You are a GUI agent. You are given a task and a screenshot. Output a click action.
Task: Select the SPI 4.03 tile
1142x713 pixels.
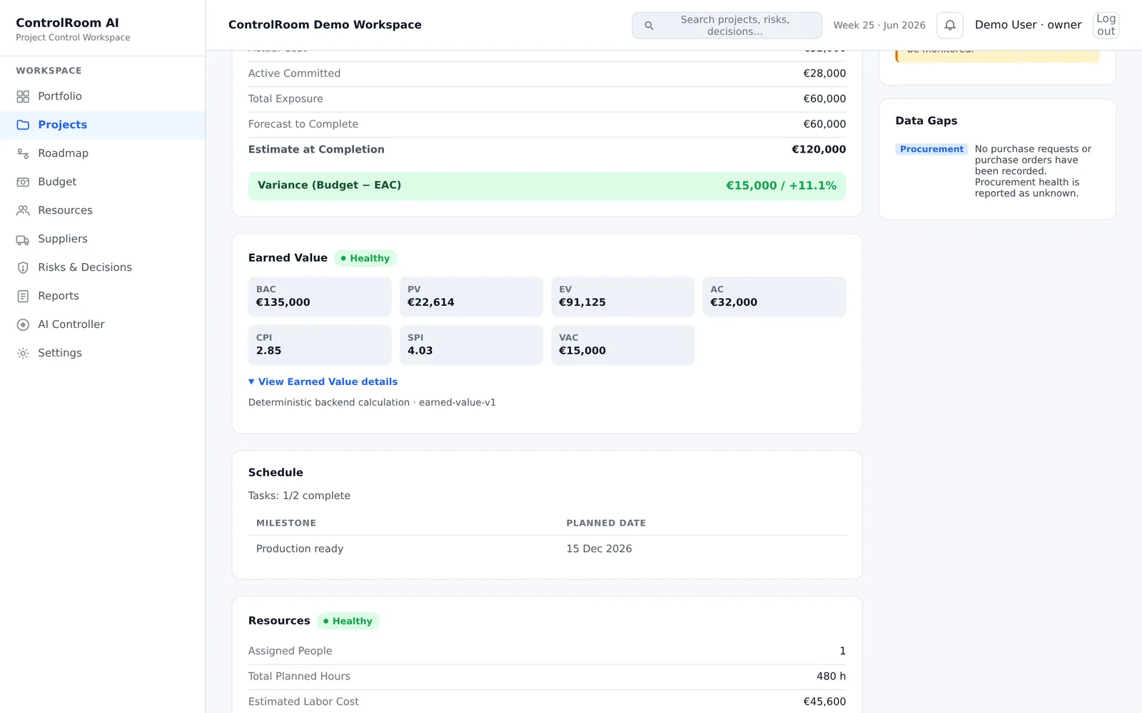pyautogui.click(x=471, y=345)
